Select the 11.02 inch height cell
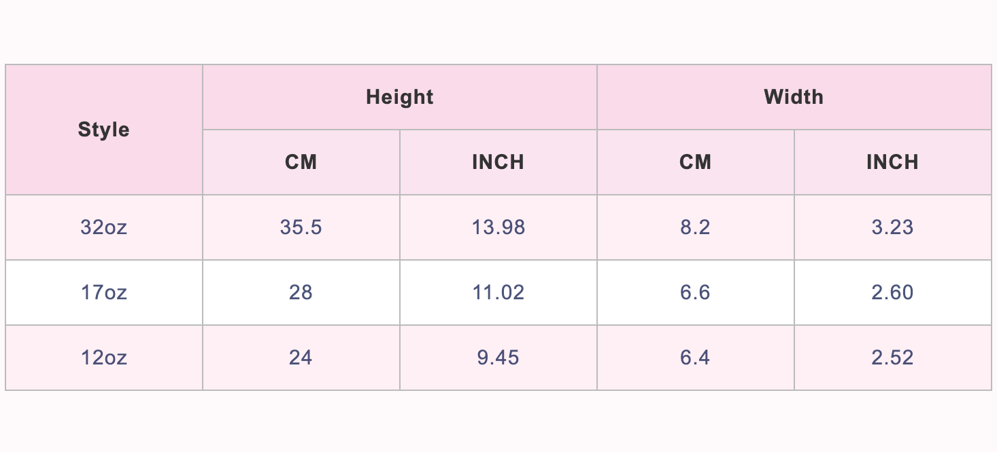This screenshot has width=997, height=452. tap(498, 293)
